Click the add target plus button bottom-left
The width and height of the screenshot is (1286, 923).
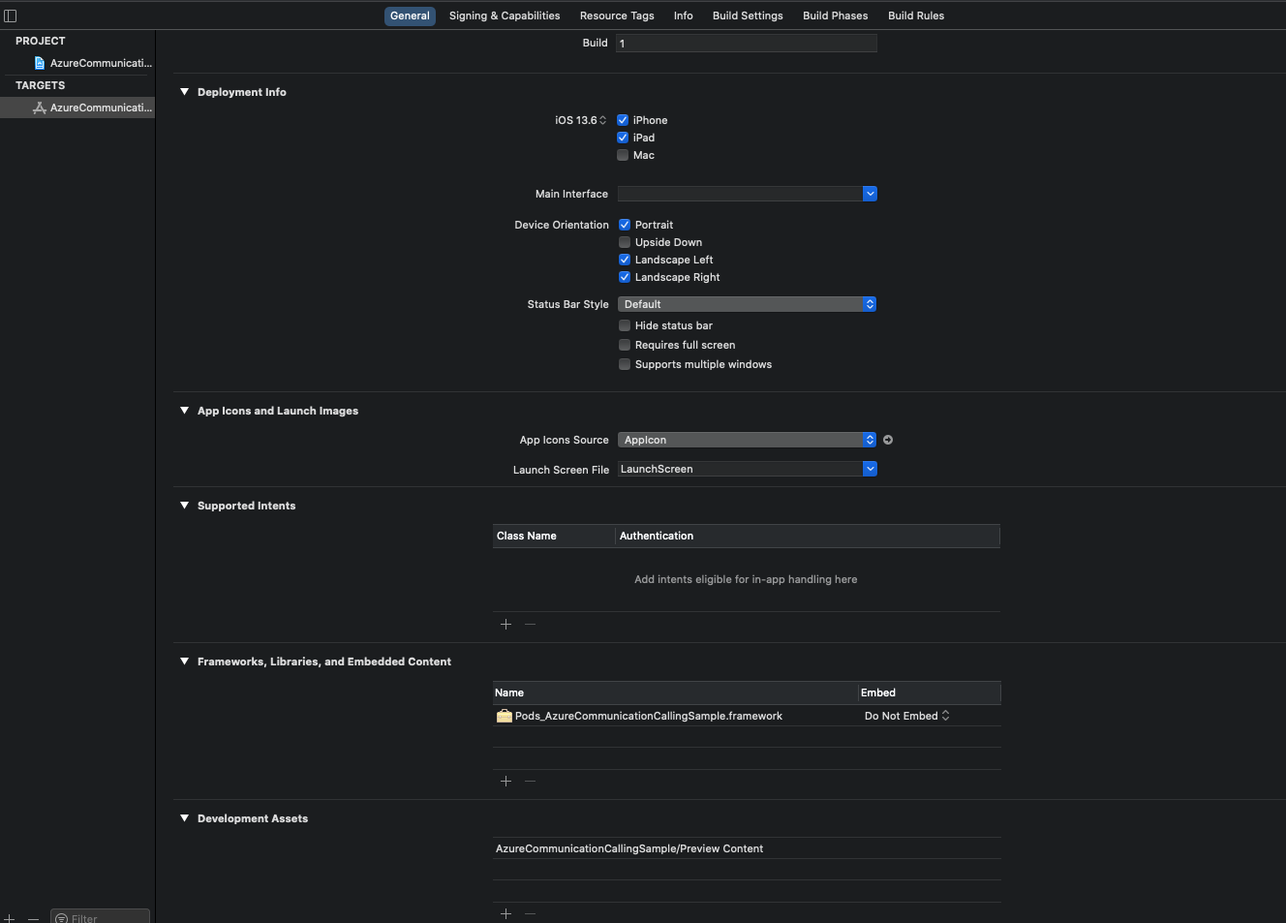10,918
